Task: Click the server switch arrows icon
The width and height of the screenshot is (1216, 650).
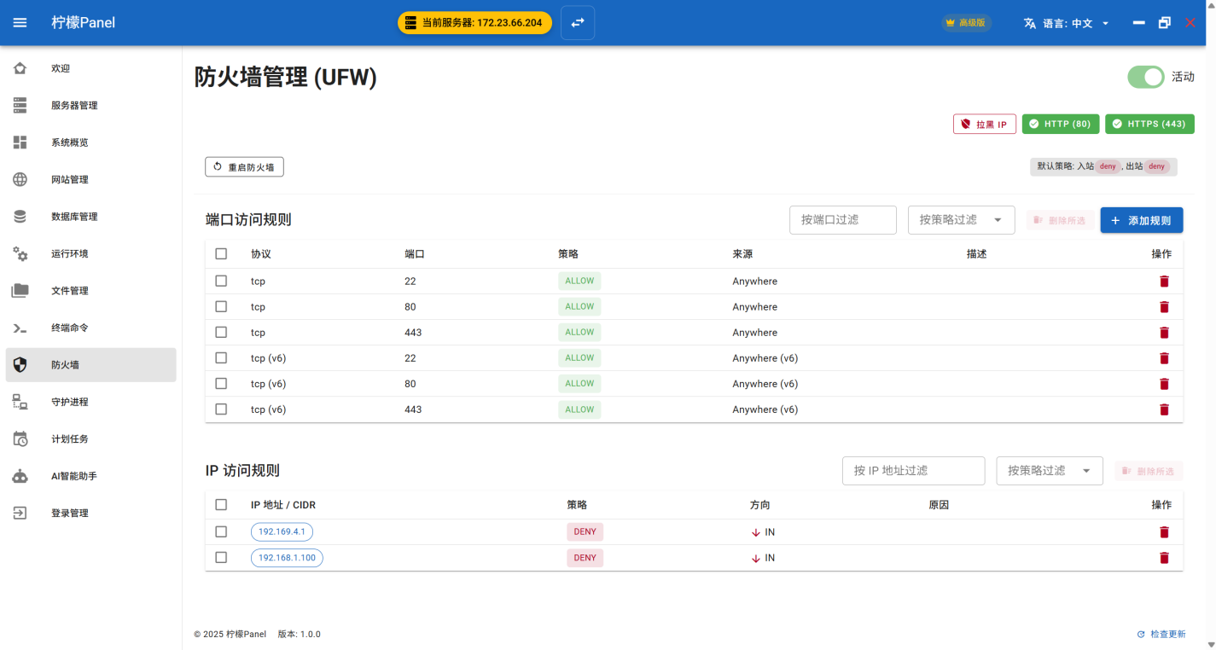Action: click(x=578, y=23)
